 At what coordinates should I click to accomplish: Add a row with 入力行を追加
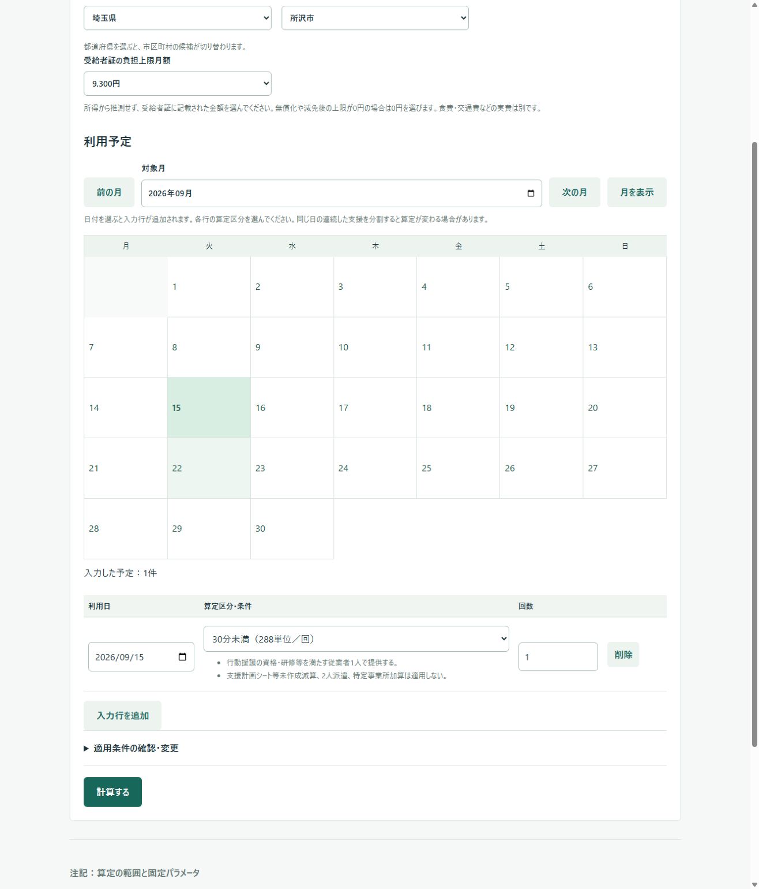(x=122, y=716)
